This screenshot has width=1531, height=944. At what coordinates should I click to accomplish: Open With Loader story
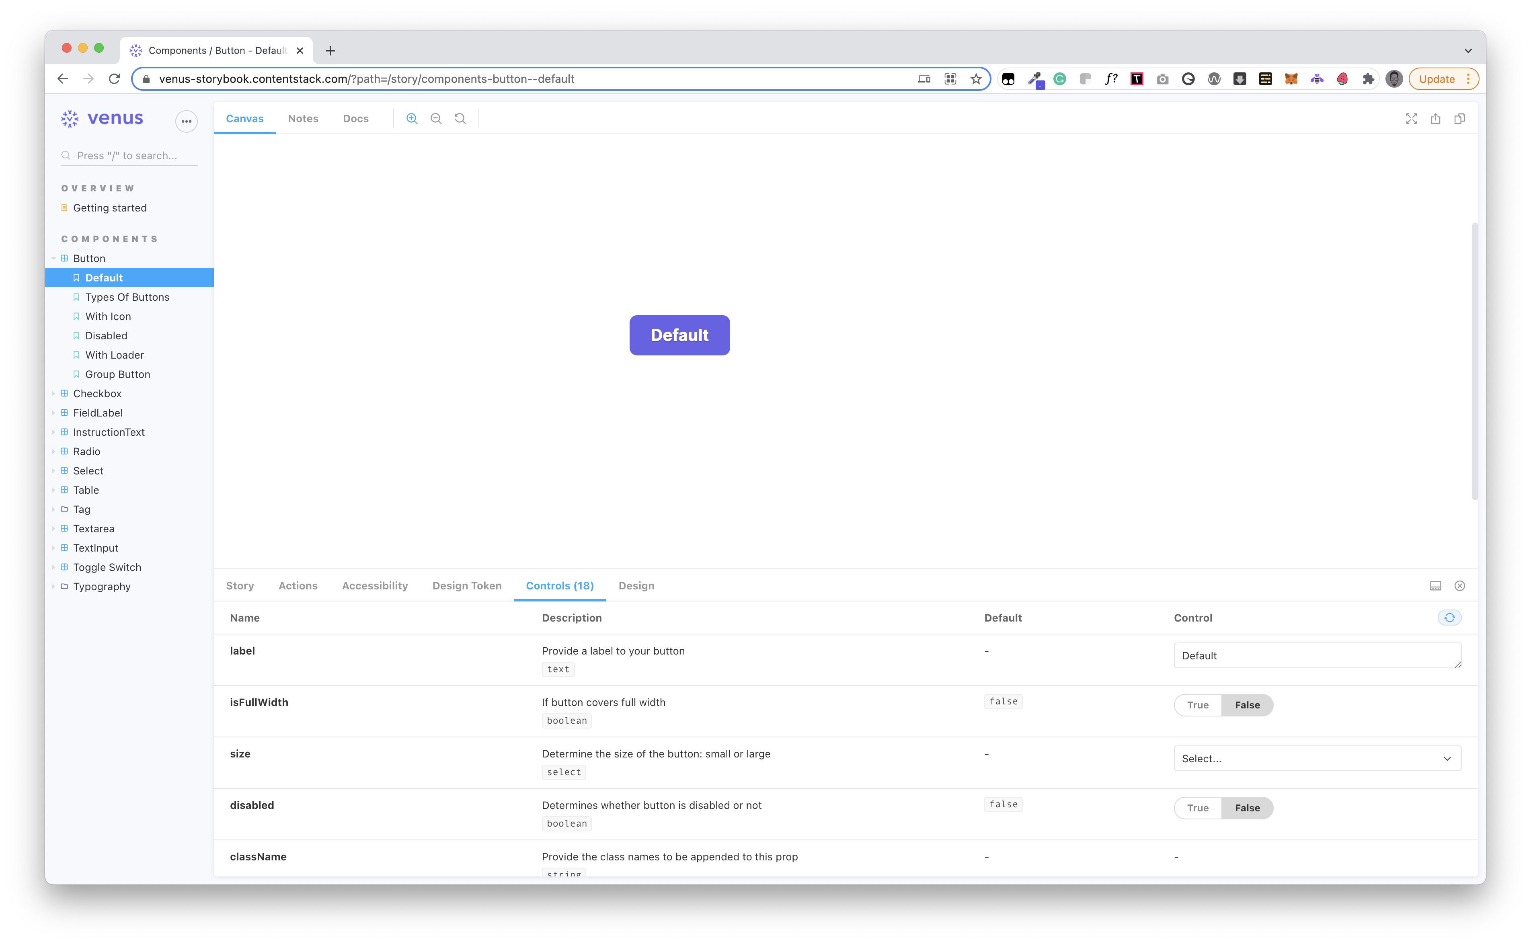(x=114, y=355)
